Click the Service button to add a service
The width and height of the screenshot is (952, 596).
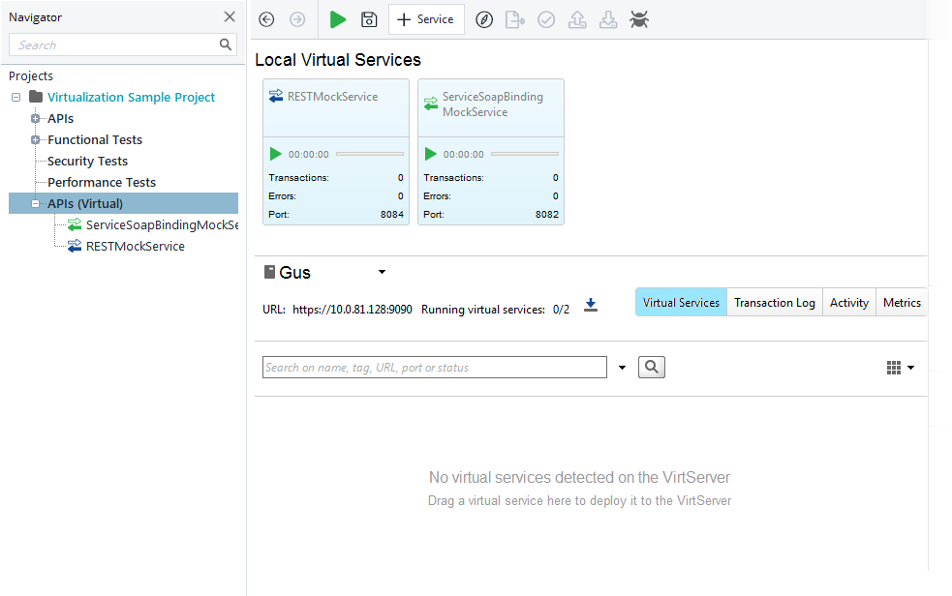click(x=426, y=18)
